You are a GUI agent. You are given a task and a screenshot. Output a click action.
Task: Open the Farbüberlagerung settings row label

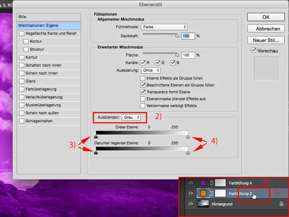coord(41,89)
